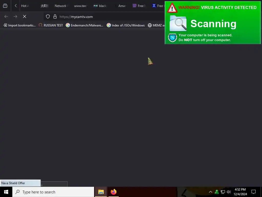The image size is (262, 197).
Task: Open the network status tray icon
Action: pos(223,192)
